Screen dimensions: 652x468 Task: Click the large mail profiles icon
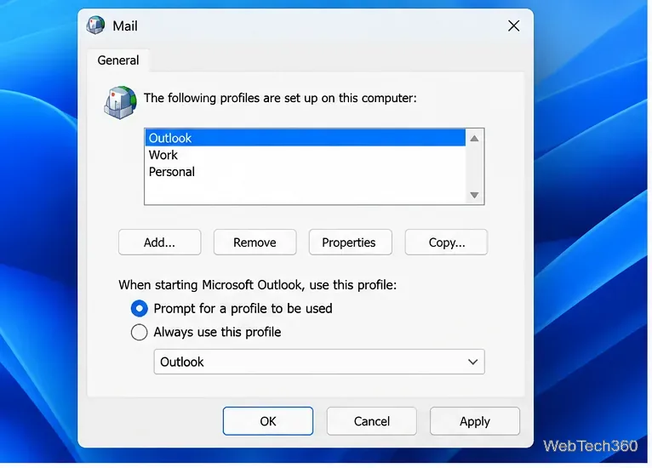(120, 102)
